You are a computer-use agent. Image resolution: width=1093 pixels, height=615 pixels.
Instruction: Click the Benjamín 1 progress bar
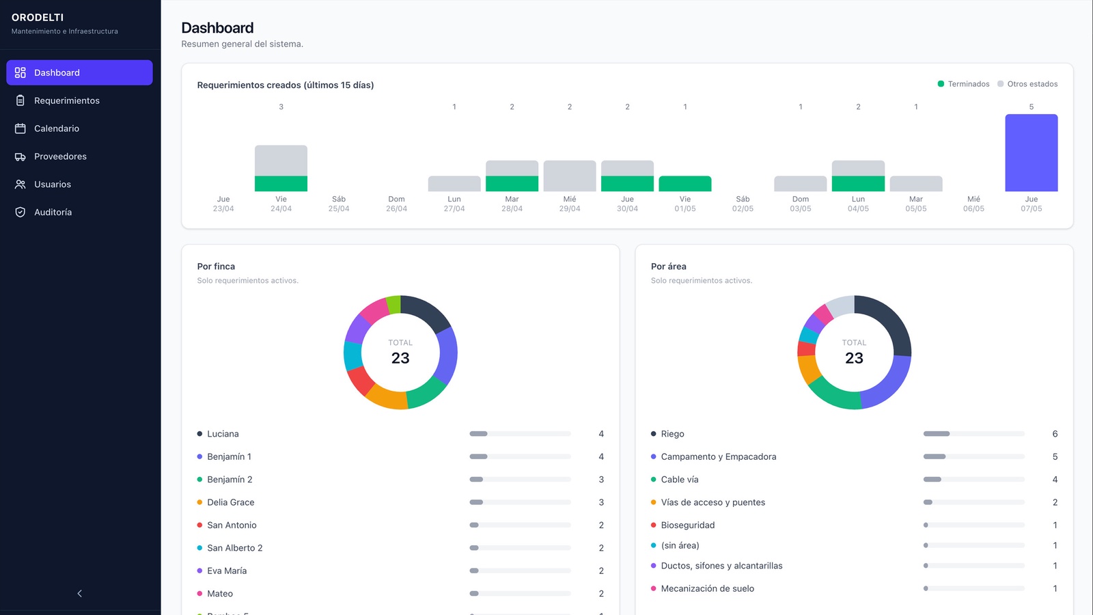520,456
